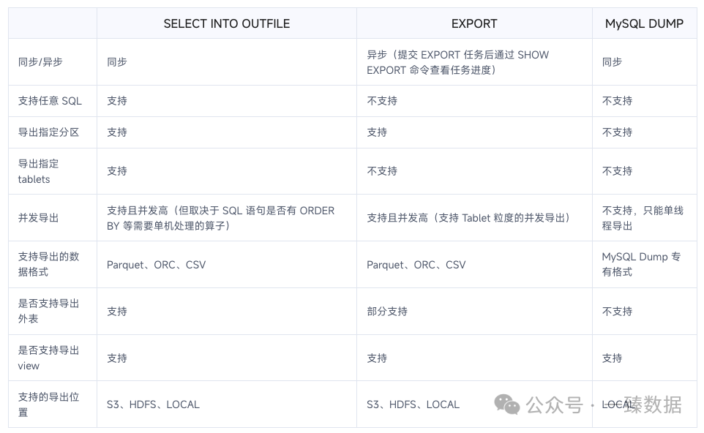This screenshot has height=433, width=704.
Task: Click the 是否支持导出 view row label
Action: click(48, 358)
